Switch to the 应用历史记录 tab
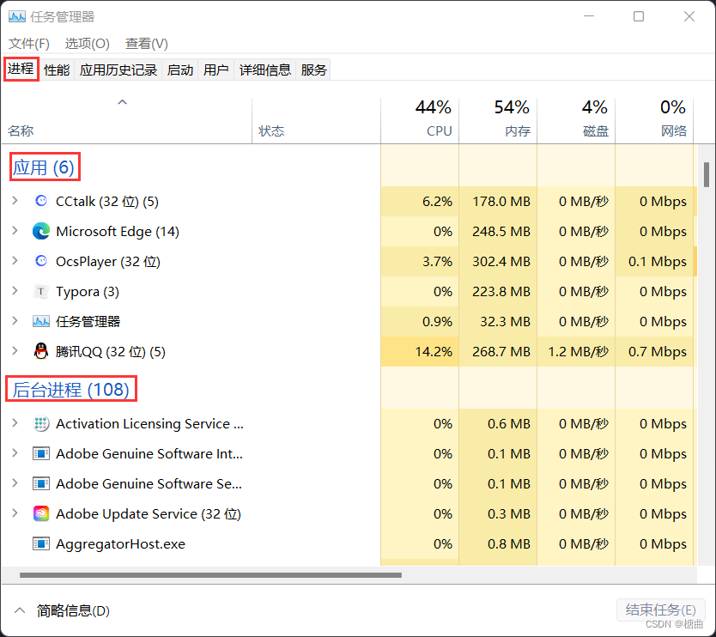 (118, 70)
